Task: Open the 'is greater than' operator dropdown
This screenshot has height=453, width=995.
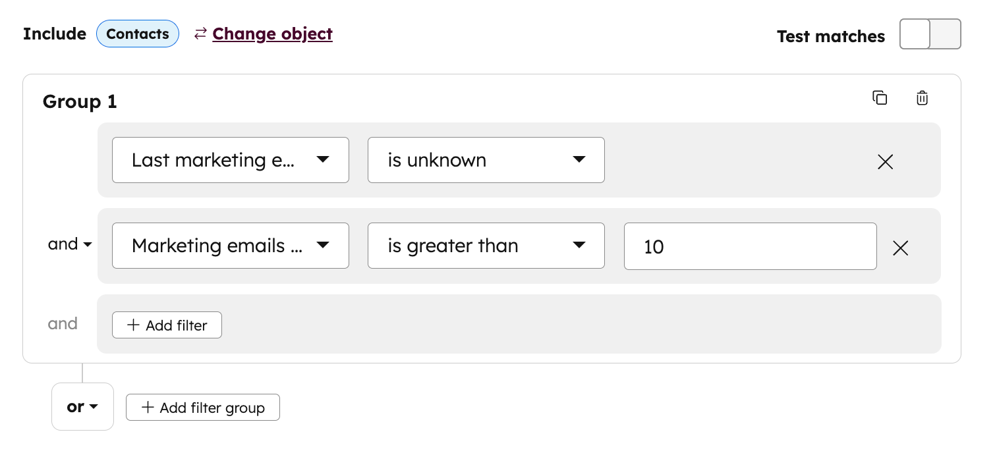Action: 486,245
